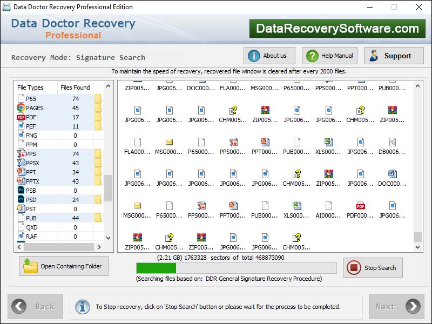Open the folder icon in the PSD row
432x324 pixels.
pyautogui.click(x=98, y=199)
